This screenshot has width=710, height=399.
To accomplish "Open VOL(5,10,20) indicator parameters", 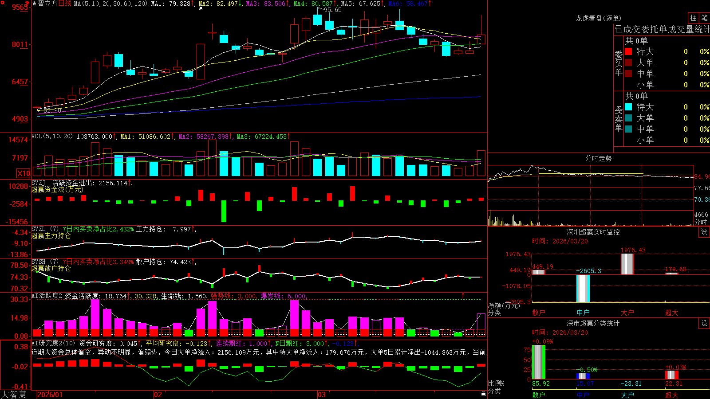I will click(x=52, y=137).
